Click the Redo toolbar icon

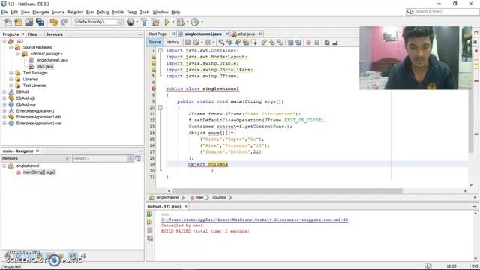coord(64,22)
